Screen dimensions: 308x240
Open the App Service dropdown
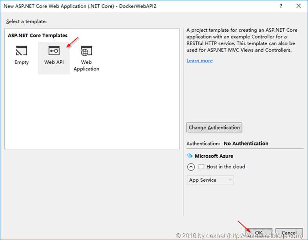[x=210, y=180]
